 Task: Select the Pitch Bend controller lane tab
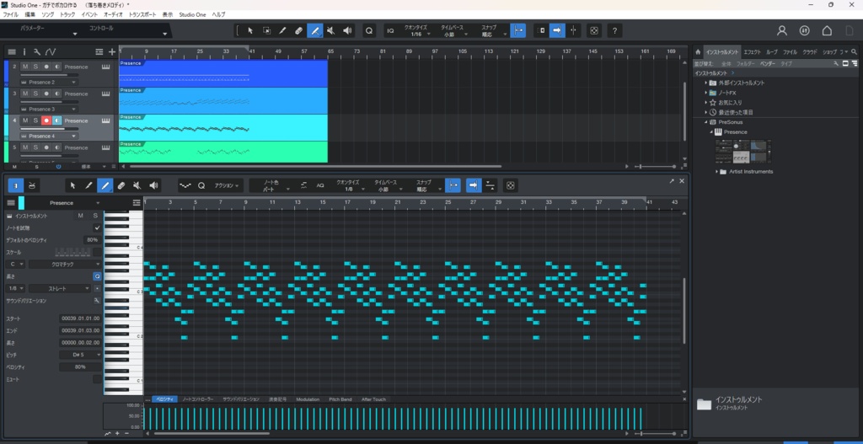(x=340, y=399)
